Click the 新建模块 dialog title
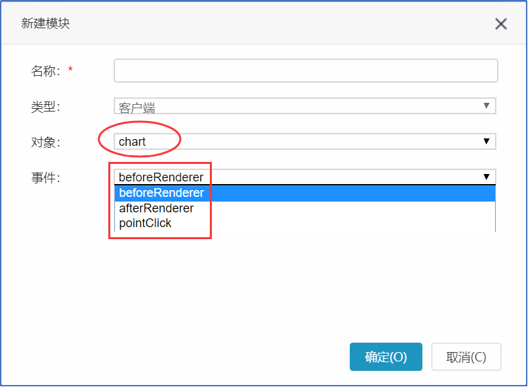Image resolution: width=528 pixels, height=387 pixels. (46, 24)
